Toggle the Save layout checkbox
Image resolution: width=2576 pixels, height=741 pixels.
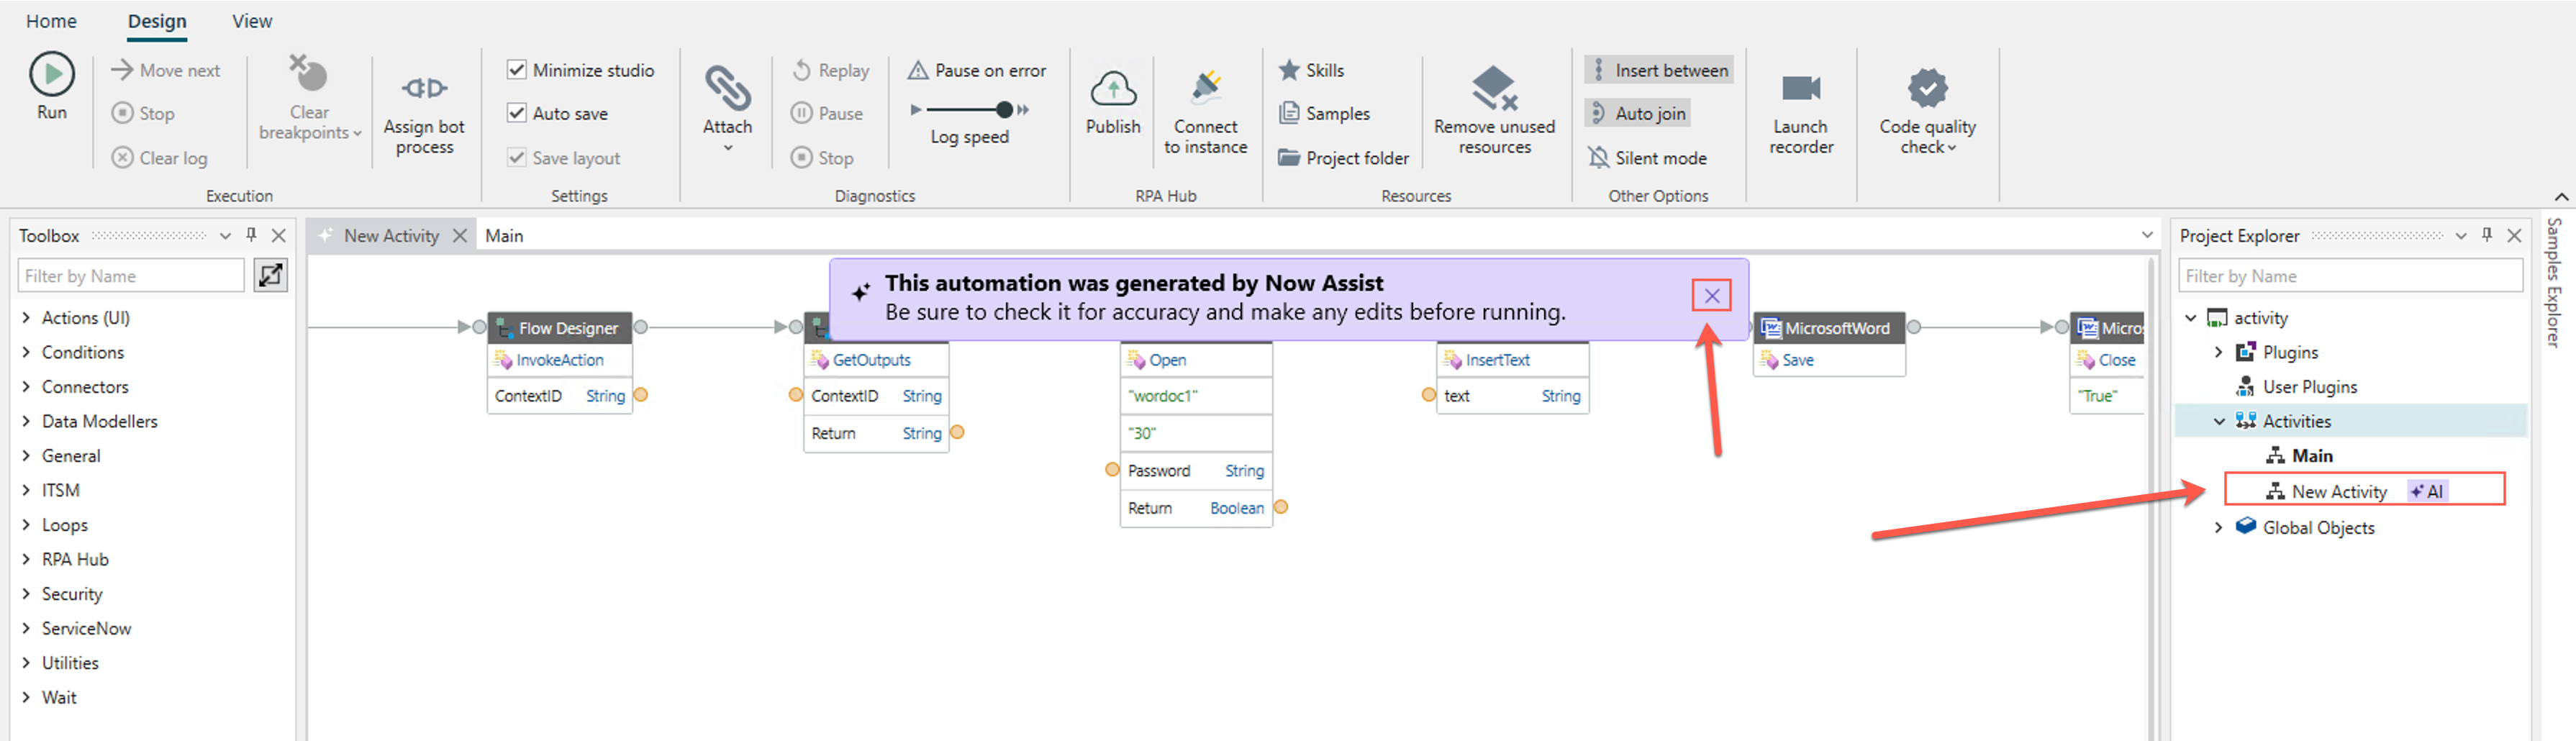(x=517, y=157)
